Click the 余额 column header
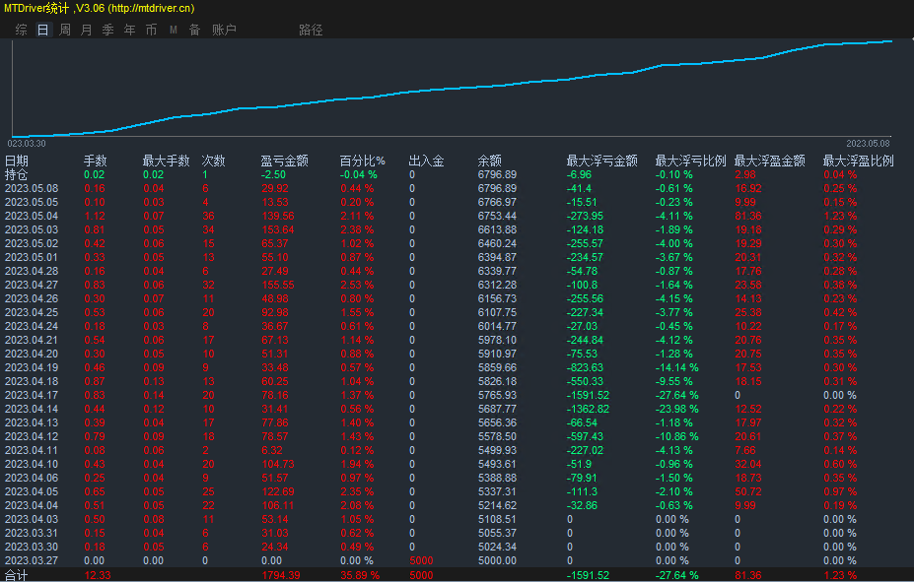 tap(490, 161)
